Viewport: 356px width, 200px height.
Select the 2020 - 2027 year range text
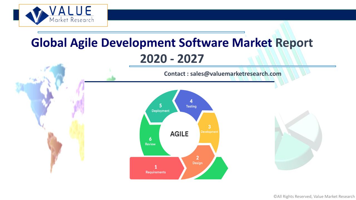point(172,59)
